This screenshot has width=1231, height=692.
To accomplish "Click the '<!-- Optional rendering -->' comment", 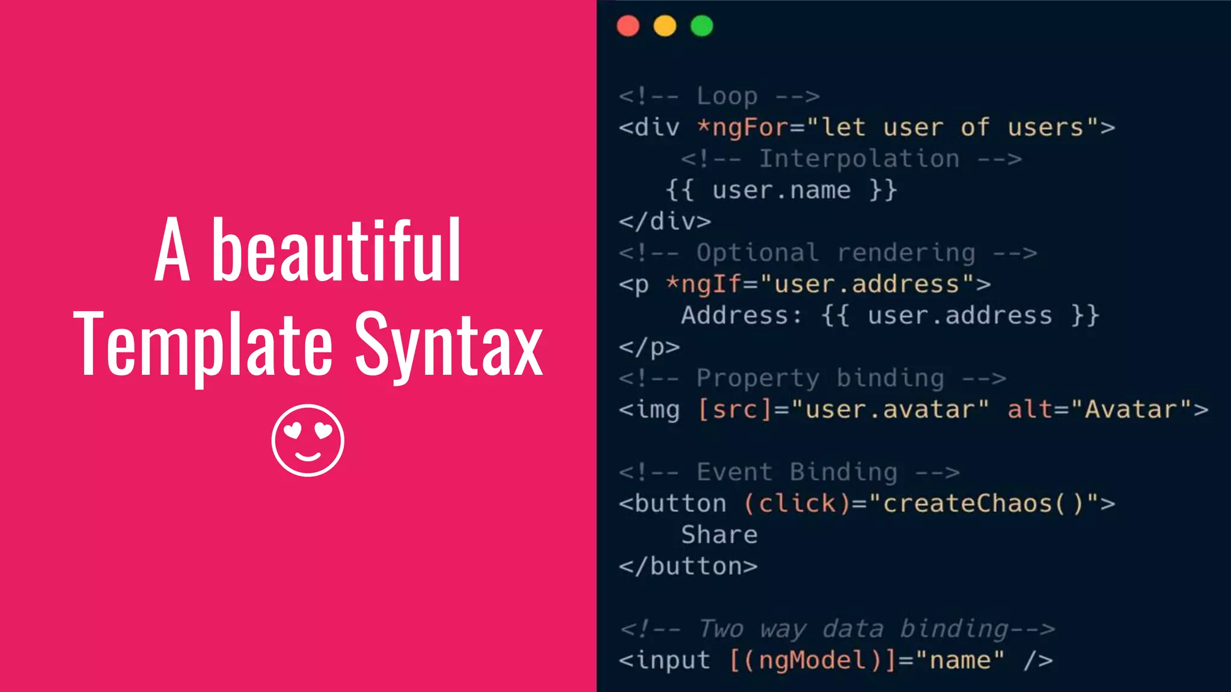I will pyautogui.click(x=828, y=253).
